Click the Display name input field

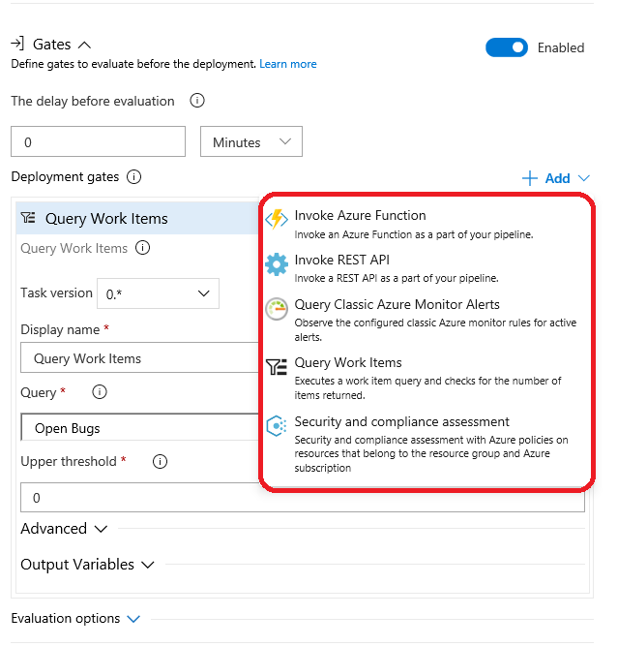(140, 357)
